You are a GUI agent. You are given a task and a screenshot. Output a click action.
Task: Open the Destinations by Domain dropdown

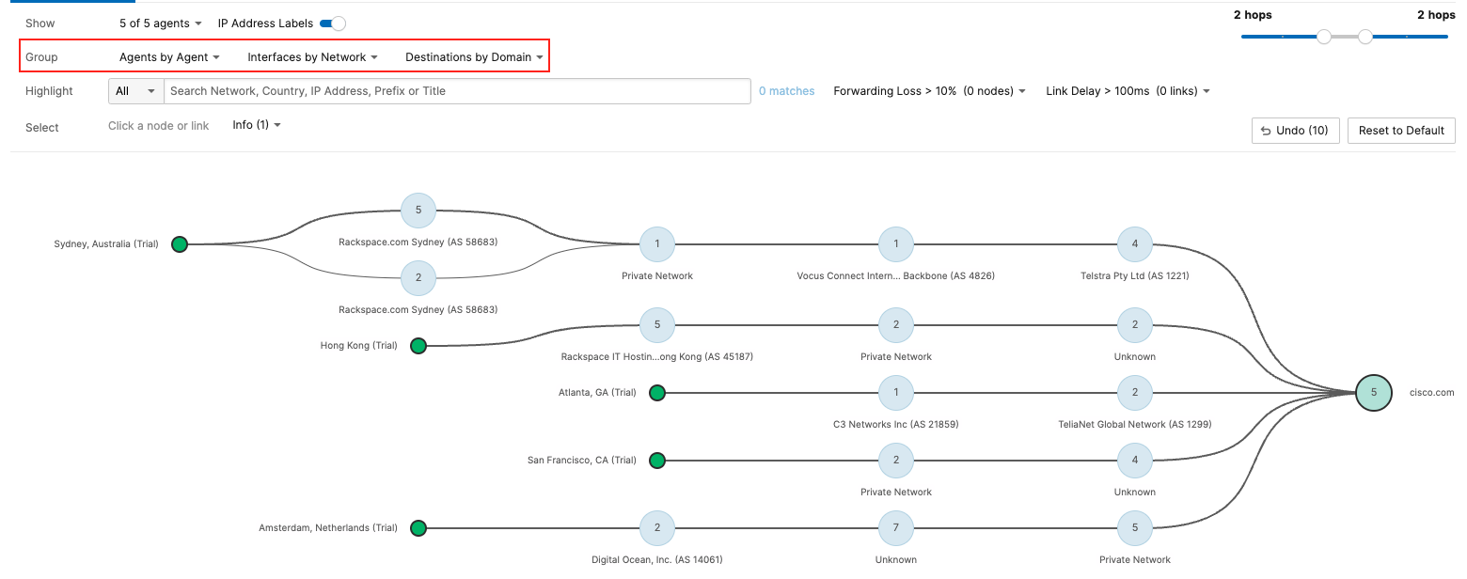pos(474,57)
